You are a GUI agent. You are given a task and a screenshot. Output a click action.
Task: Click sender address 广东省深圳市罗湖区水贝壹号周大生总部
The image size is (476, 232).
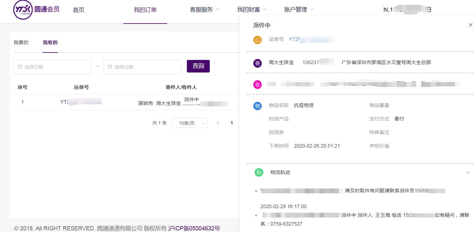click(386, 63)
